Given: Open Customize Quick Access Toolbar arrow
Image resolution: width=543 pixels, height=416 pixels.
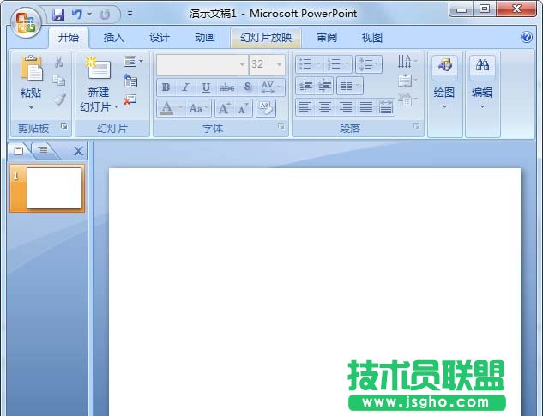Looking at the screenshot, I should click(130, 15).
